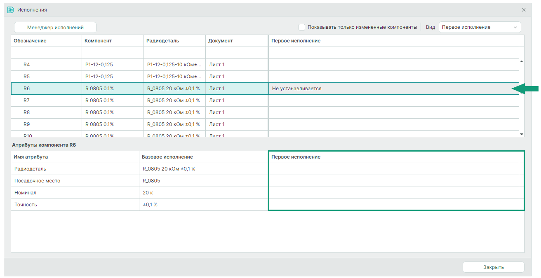The image size is (541, 278).
Task: Enable Показывать только измененные компоненты checkbox
Action: [302, 27]
